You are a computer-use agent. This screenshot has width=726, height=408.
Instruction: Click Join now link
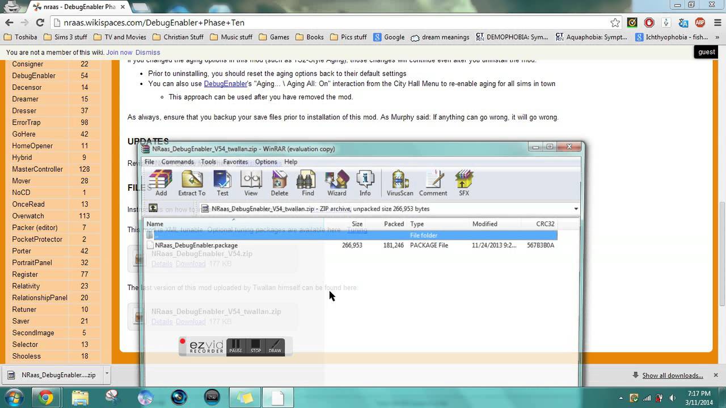[119, 52]
